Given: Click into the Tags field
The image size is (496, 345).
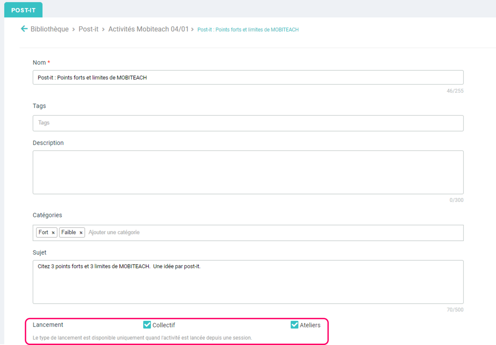Looking at the screenshot, I should [x=248, y=123].
